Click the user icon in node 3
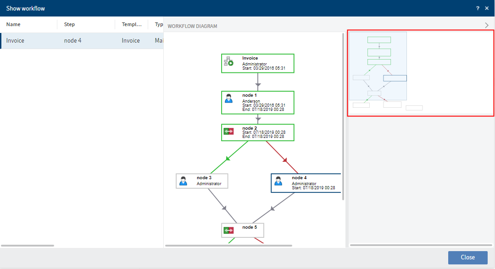Image resolution: width=495 pixels, height=269 pixels. 184,181
